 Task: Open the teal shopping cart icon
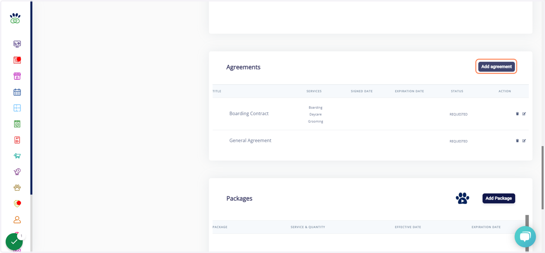[x=17, y=156]
